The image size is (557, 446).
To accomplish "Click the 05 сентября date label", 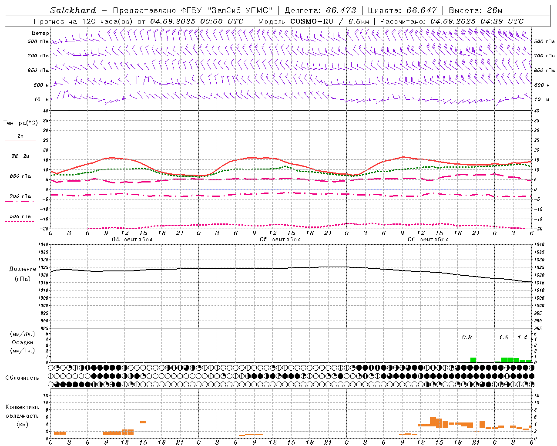I will [280, 240].
